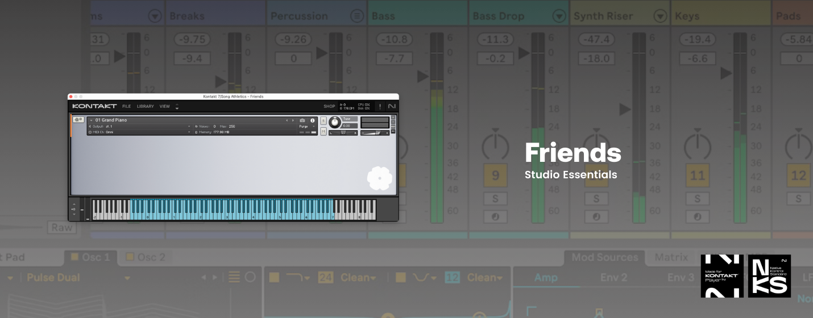Screen dimensions: 813x318
Task: Mute the 01 Grand Piano instrument
Action: [323, 132]
